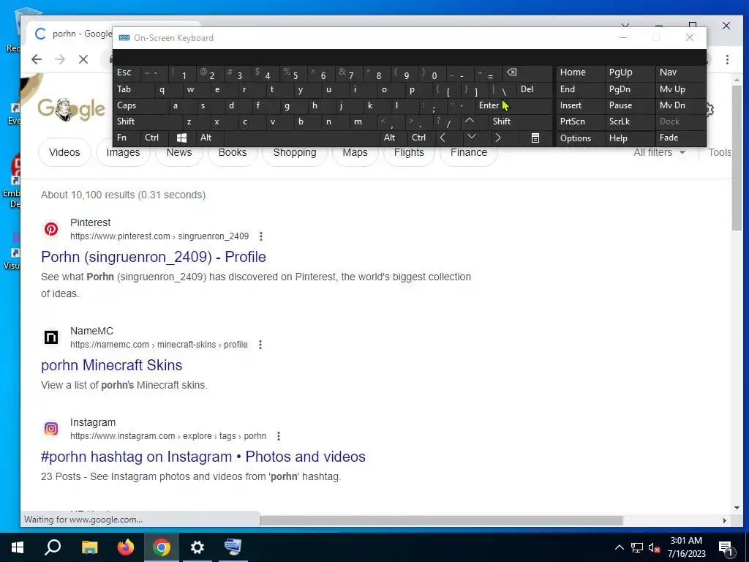Viewport: 749px width, 562px height.
Task: Tap the down arrow key on keyboard
Action: 472,138
